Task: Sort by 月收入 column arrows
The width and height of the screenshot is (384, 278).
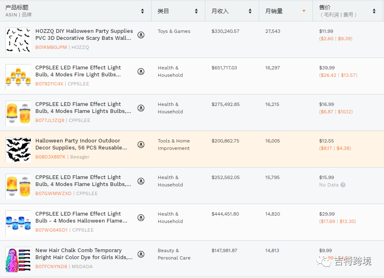Action: click(x=250, y=11)
